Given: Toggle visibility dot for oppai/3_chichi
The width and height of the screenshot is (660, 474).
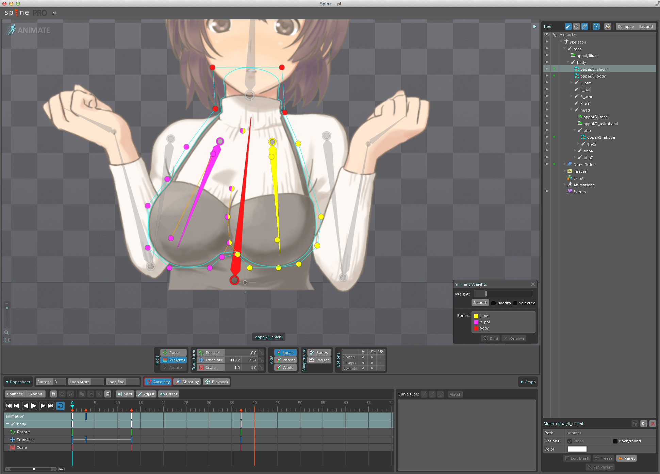Looking at the screenshot, I should coord(547,69).
